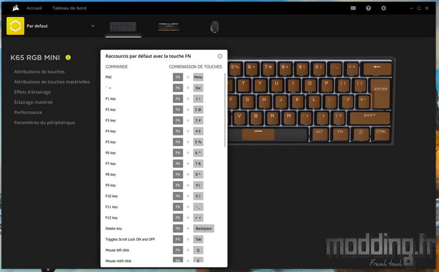The image size is (439, 272).
Task: Click the FN chip in F1 key row
Action: (x=178, y=99)
